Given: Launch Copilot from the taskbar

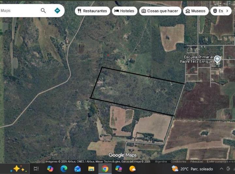Looking at the screenshot, I should [x=50, y=169].
